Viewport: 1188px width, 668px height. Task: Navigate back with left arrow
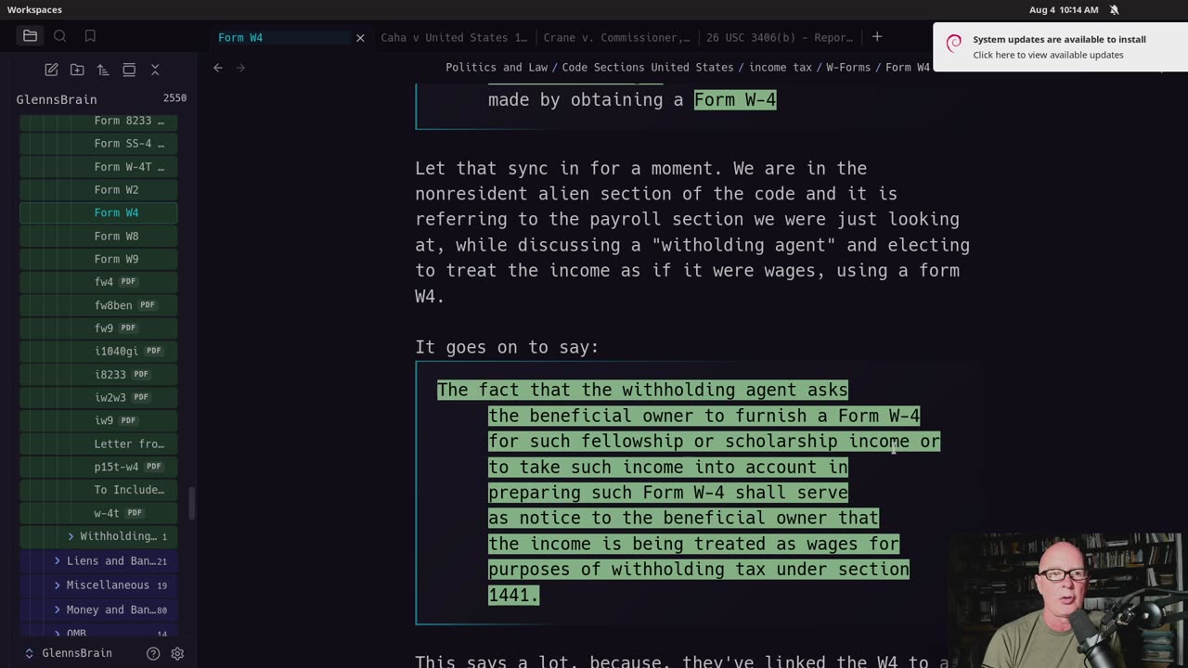point(218,68)
